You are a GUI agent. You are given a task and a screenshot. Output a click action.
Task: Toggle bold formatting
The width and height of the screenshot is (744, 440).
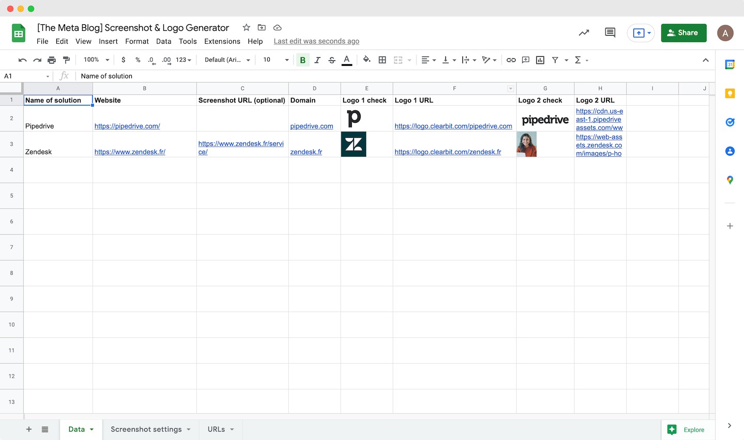(302, 60)
